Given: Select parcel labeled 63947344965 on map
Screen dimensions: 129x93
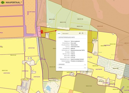Looking at the screenshot, I should [32, 12].
